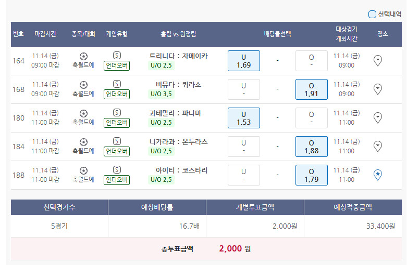407x265 pixels.
Task: Click the 언더오버 badge in row 184
Action: click(x=117, y=151)
